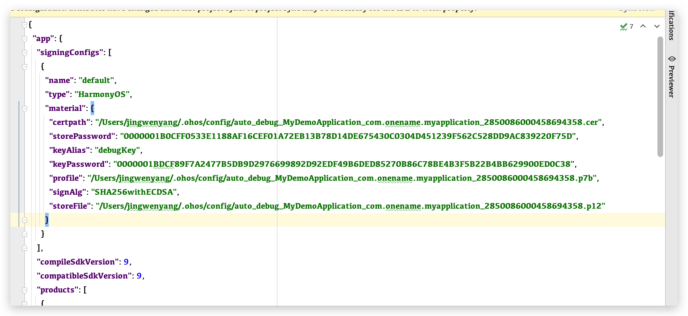Go to next highlighted problem arrow

(657, 26)
